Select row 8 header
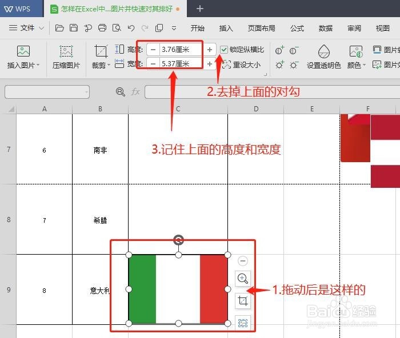 [9, 219]
